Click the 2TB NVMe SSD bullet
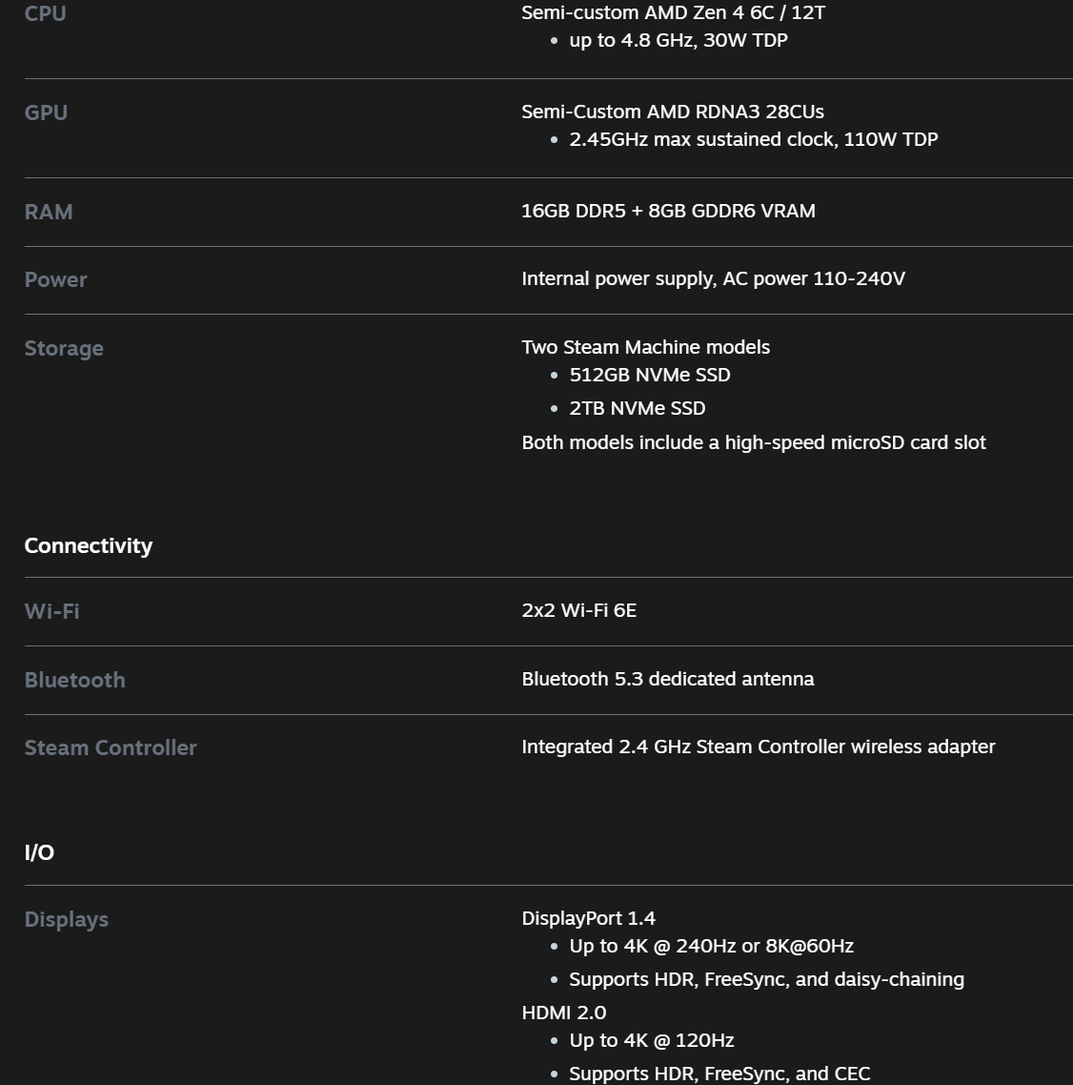The image size is (1073, 1085). click(637, 408)
